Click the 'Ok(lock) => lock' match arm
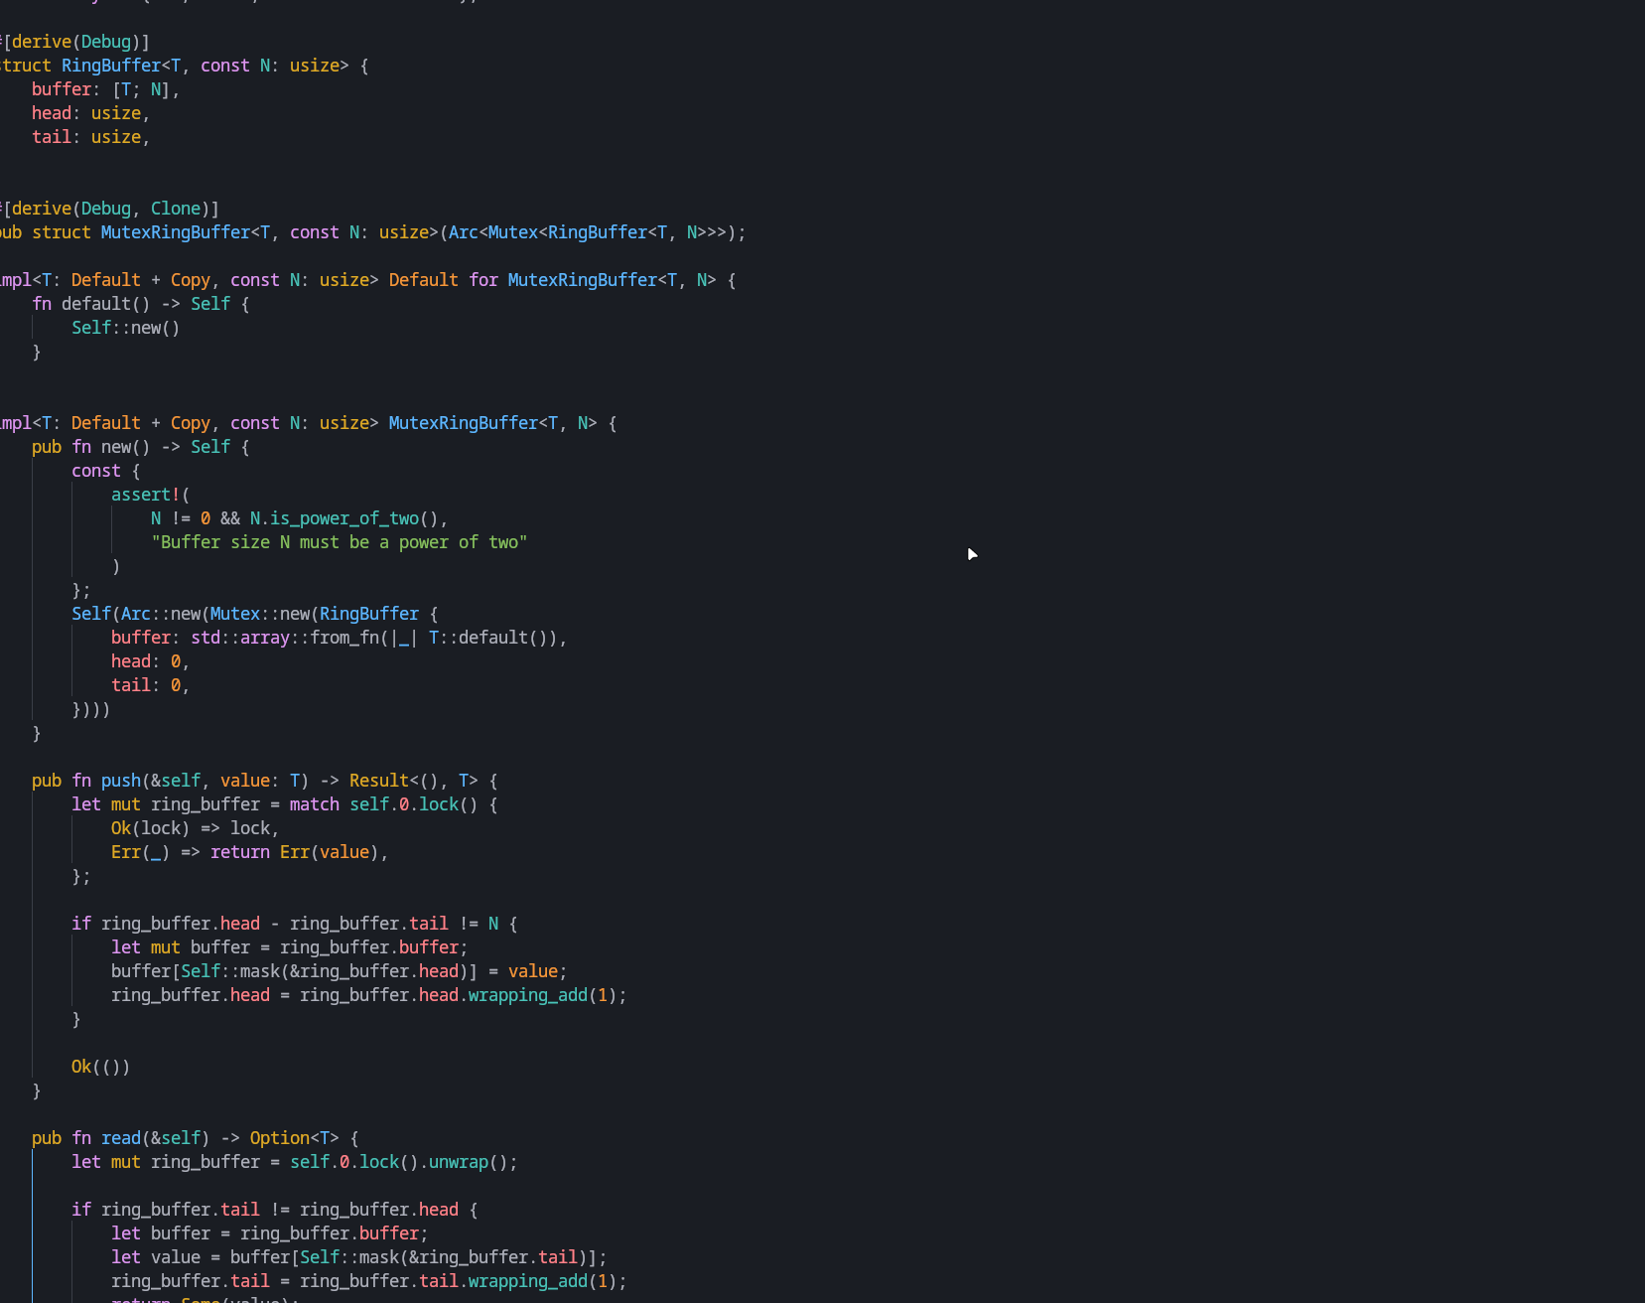1645x1303 pixels. [x=194, y=828]
